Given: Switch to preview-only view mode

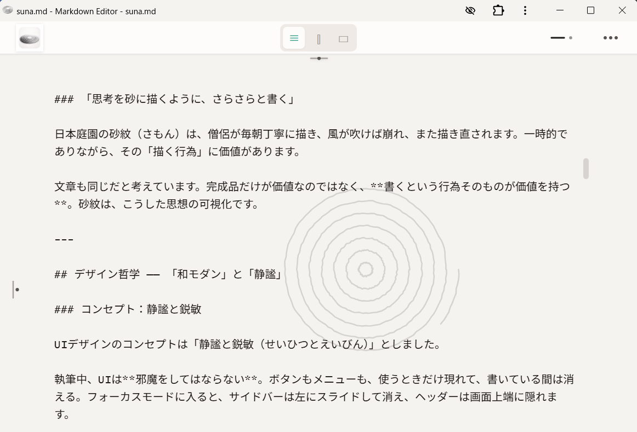Looking at the screenshot, I should click(x=343, y=39).
